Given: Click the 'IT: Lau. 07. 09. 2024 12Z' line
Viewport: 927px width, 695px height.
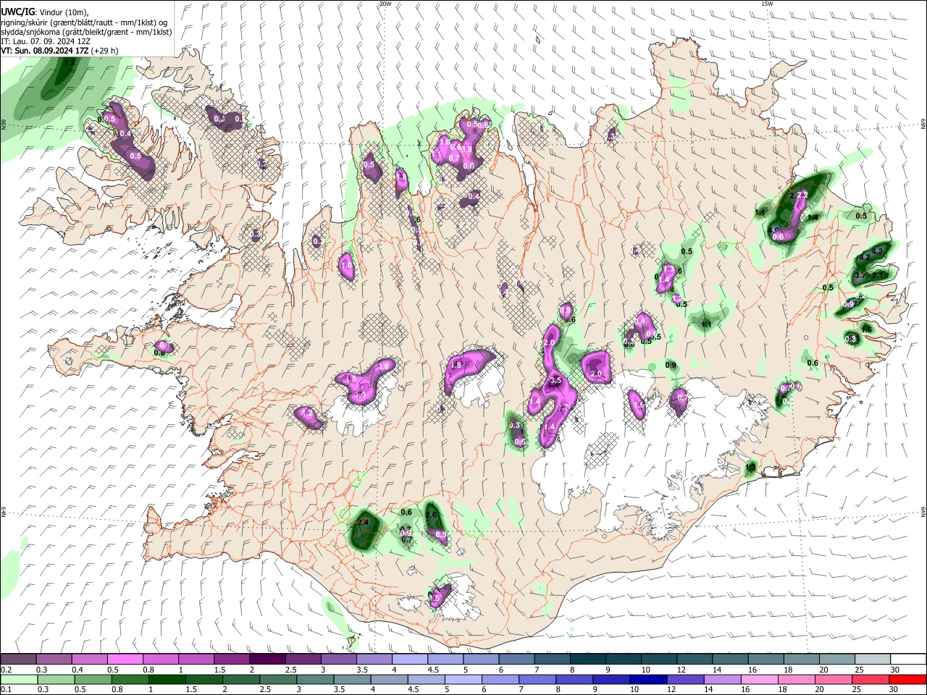Looking at the screenshot, I should point(46,41).
